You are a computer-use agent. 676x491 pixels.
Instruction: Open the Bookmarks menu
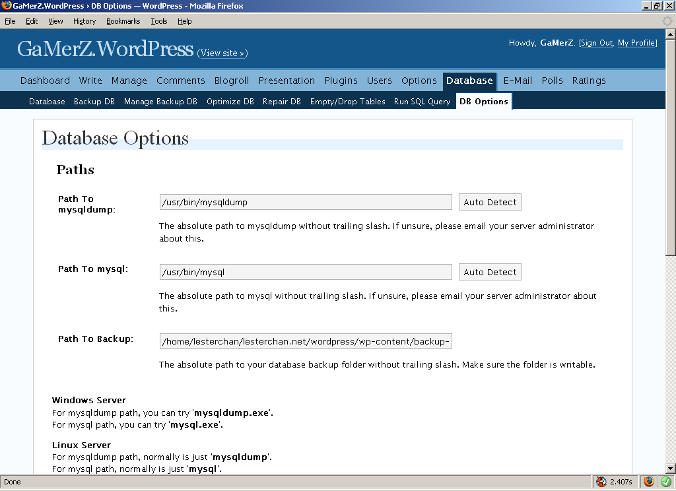(x=123, y=21)
